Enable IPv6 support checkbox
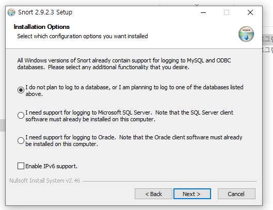 point(21,166)
